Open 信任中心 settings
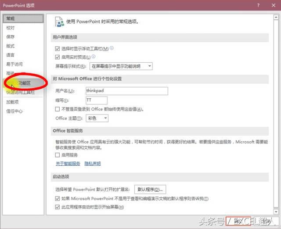 point(14,111)
